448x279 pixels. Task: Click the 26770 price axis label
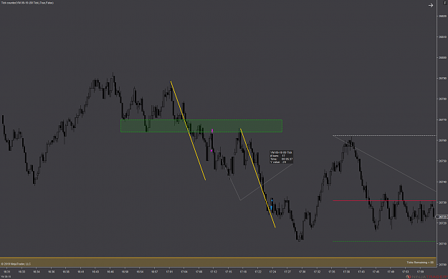(x=442, y=119)
